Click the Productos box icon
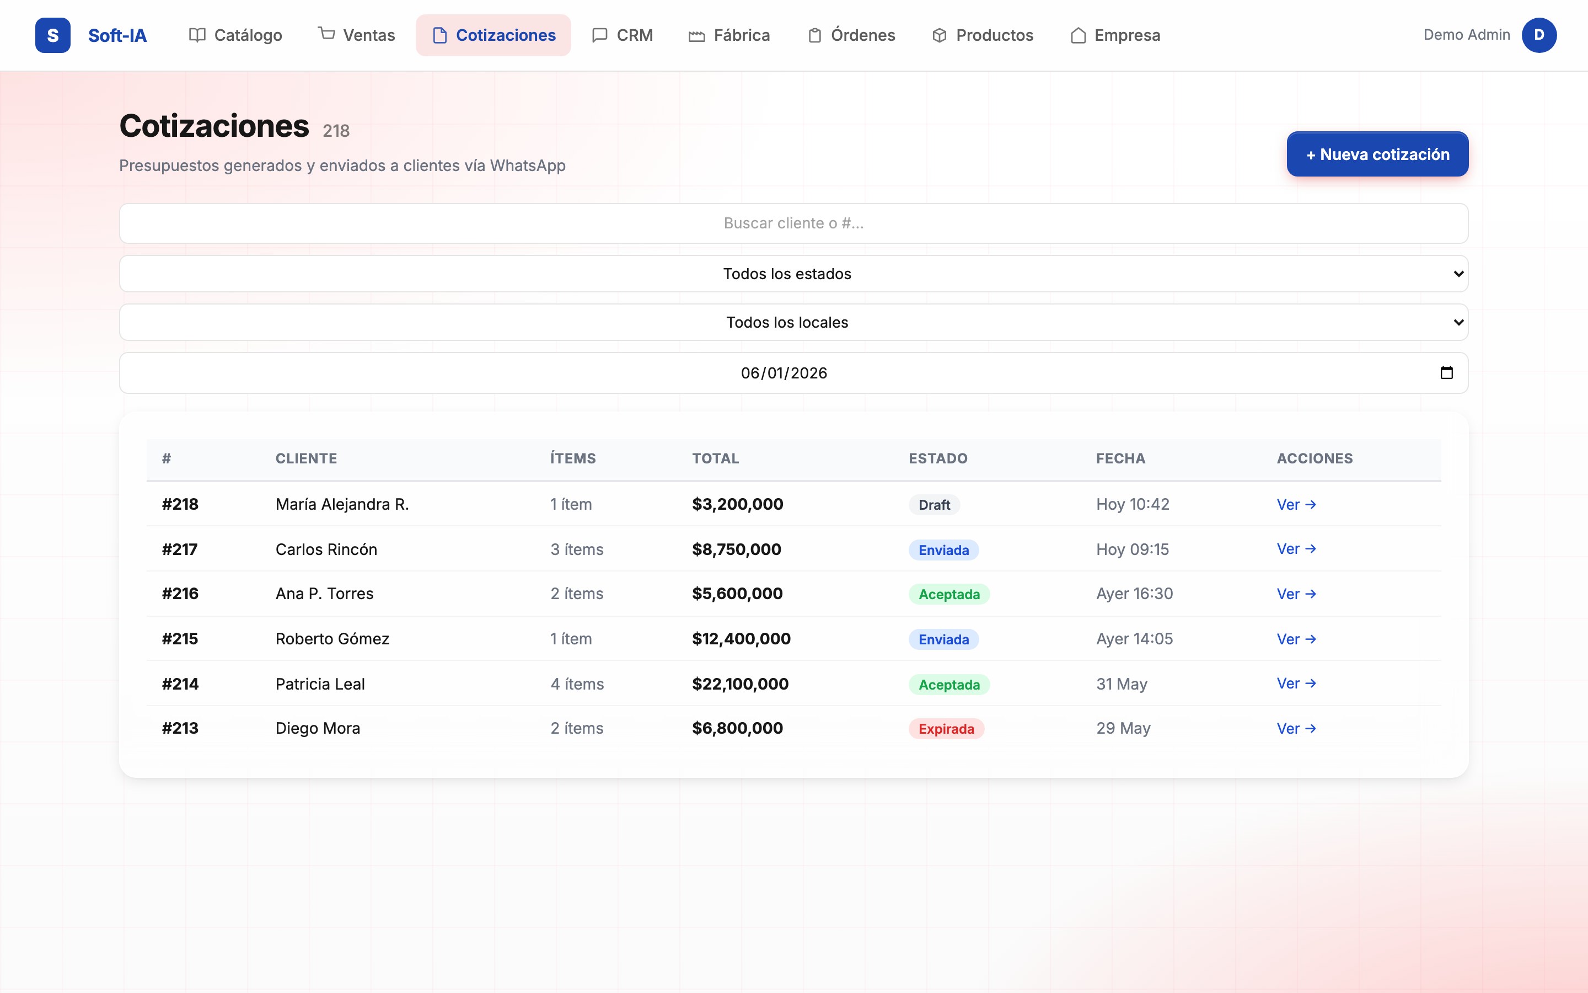The image size is (1588, 993). pyautogui.click(x=939, y=35)
